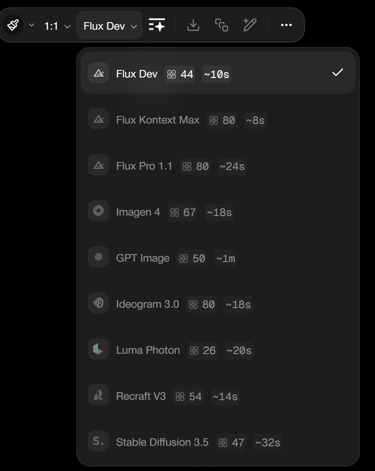Click the duplicate copy icon
375x471 pixels.
[x=222, y=25]
